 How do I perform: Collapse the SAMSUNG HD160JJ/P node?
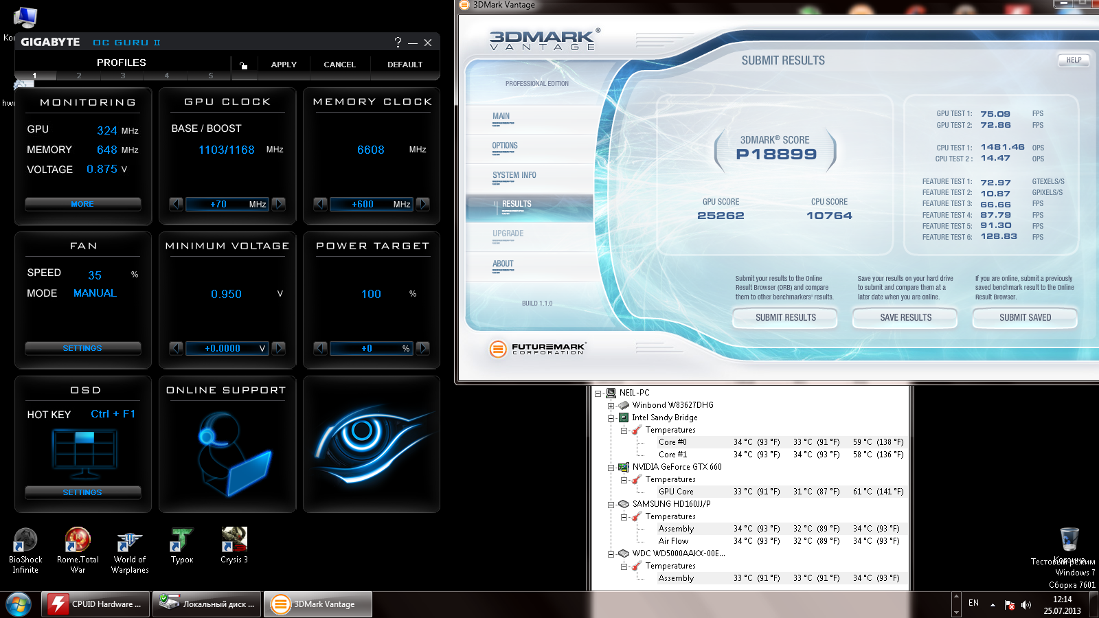click(x=611, y=505)
